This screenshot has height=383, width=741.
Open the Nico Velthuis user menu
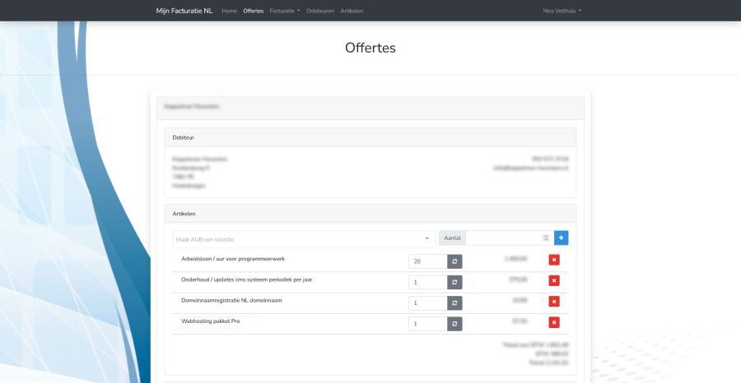pos(562,11)
